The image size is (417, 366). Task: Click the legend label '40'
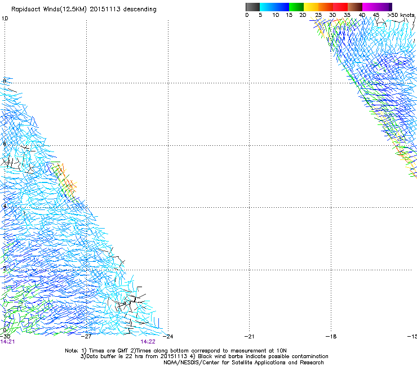click(362, 15)
